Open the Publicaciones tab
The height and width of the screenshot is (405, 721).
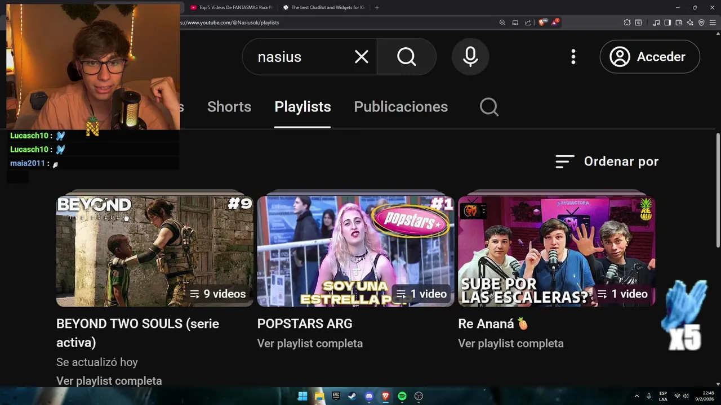pyautogui.click(x=400, y=107)
